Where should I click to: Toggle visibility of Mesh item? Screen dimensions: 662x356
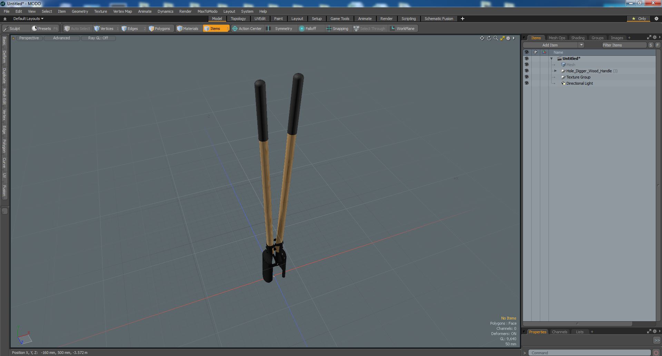[526, 65]
